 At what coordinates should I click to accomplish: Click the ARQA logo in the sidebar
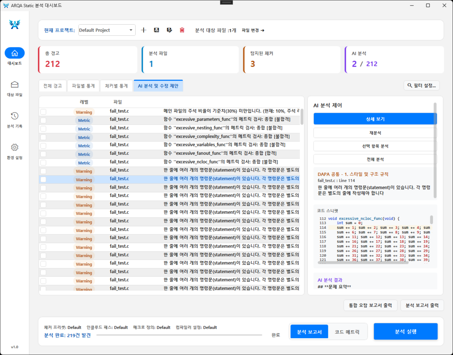click(14, 24)
